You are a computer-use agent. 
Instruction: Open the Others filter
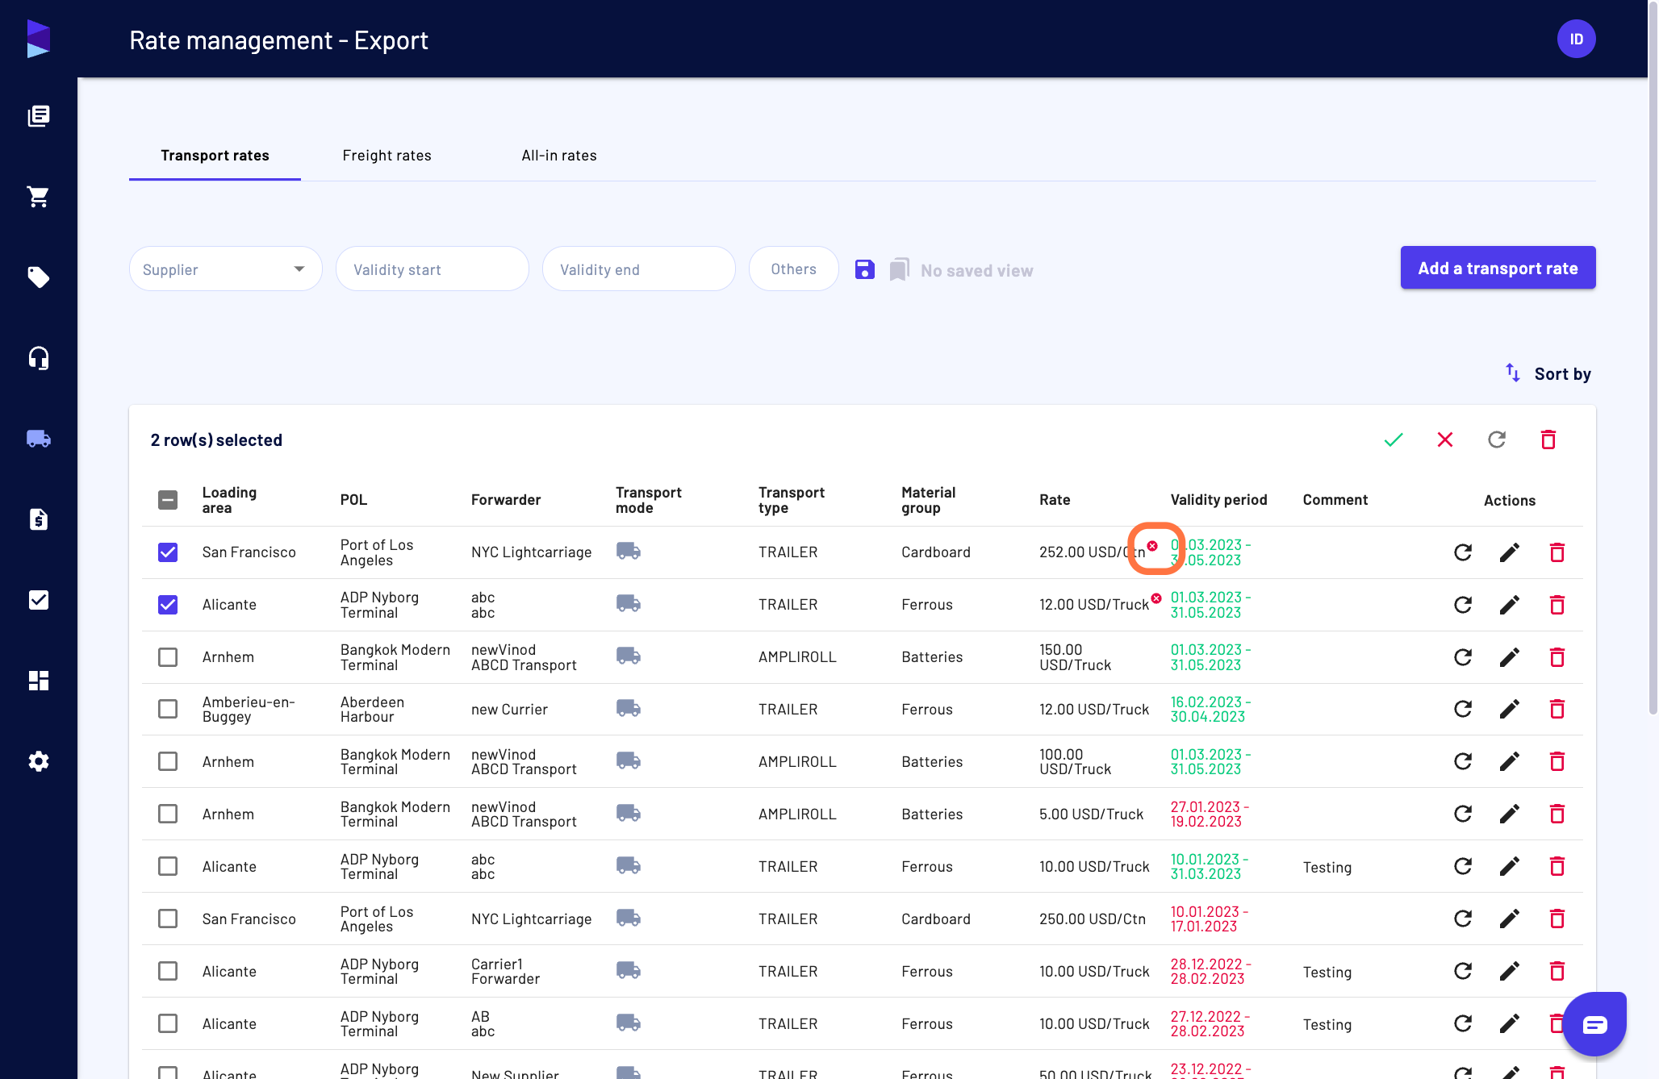794,269
